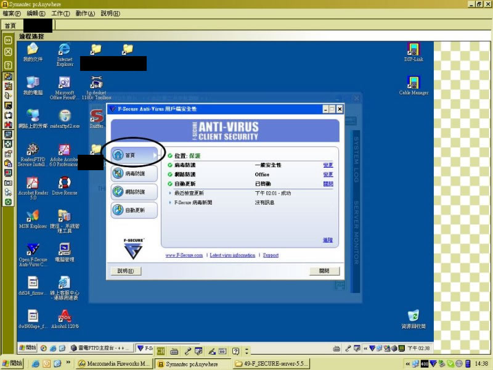Click the 開始 button on remote desktop taskbar
The image size is (493, 370).
click(28, 348)
